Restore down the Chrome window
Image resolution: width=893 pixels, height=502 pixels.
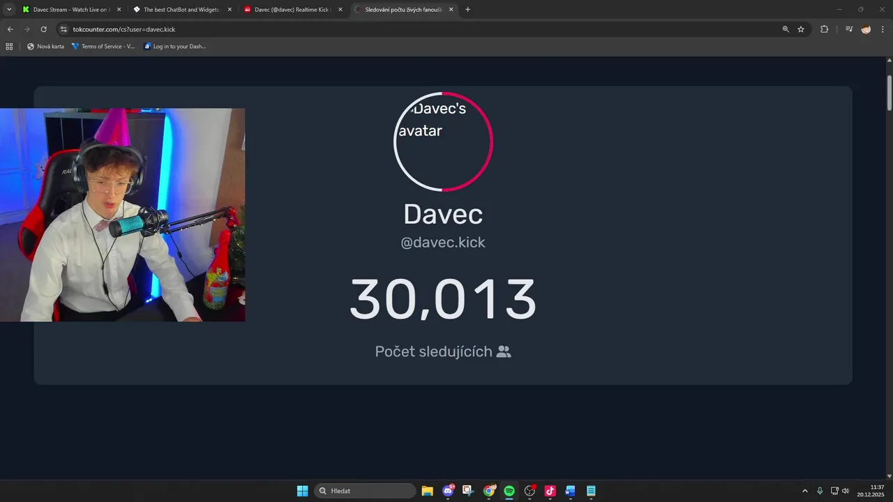(860, 10)
